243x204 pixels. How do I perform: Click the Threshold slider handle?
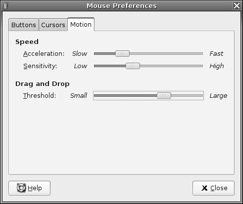pyautogui.click(x=164, y=95)
